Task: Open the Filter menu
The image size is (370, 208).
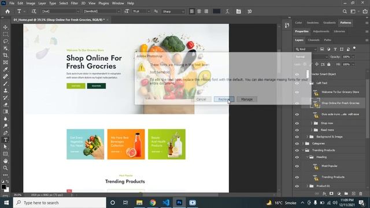Action: [75, 3]
